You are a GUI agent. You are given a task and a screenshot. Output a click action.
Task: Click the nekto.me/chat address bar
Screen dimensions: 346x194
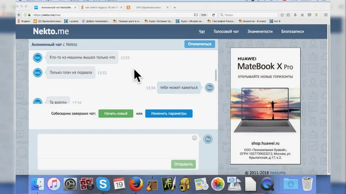point(111,15)
